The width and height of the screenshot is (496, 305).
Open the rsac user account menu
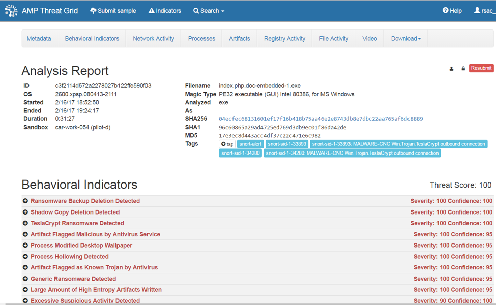(x=484, y=11)
